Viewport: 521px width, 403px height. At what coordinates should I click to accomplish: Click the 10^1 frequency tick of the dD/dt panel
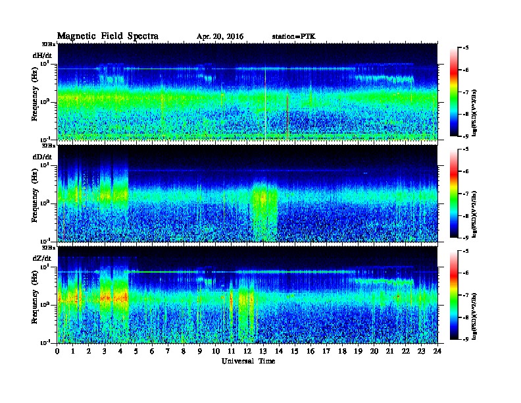[x=45, y=165]
